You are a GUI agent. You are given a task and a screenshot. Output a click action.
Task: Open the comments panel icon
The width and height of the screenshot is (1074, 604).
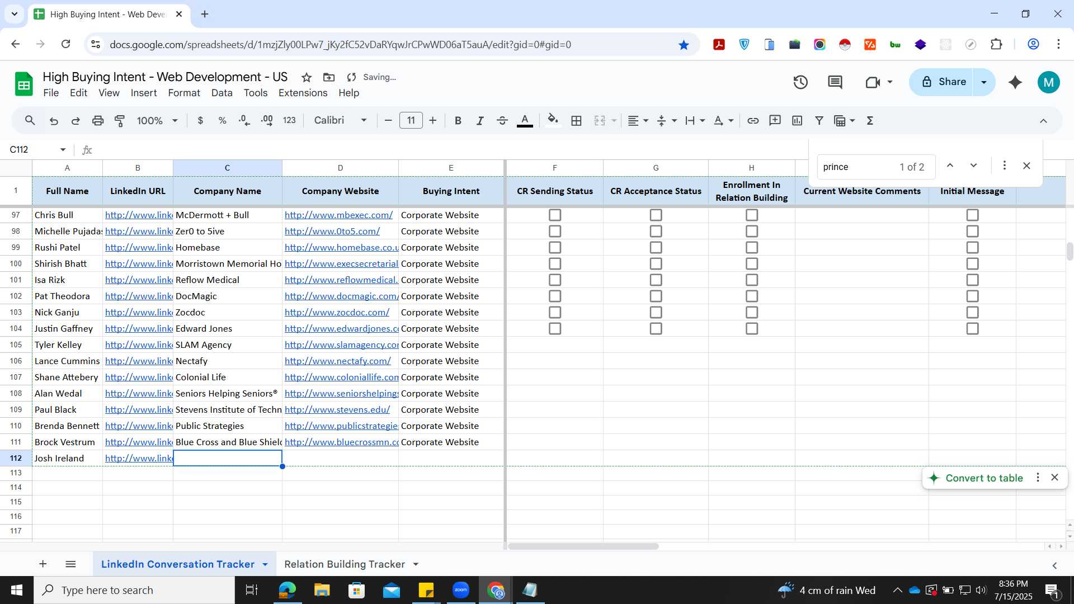[x=835, y=83]
